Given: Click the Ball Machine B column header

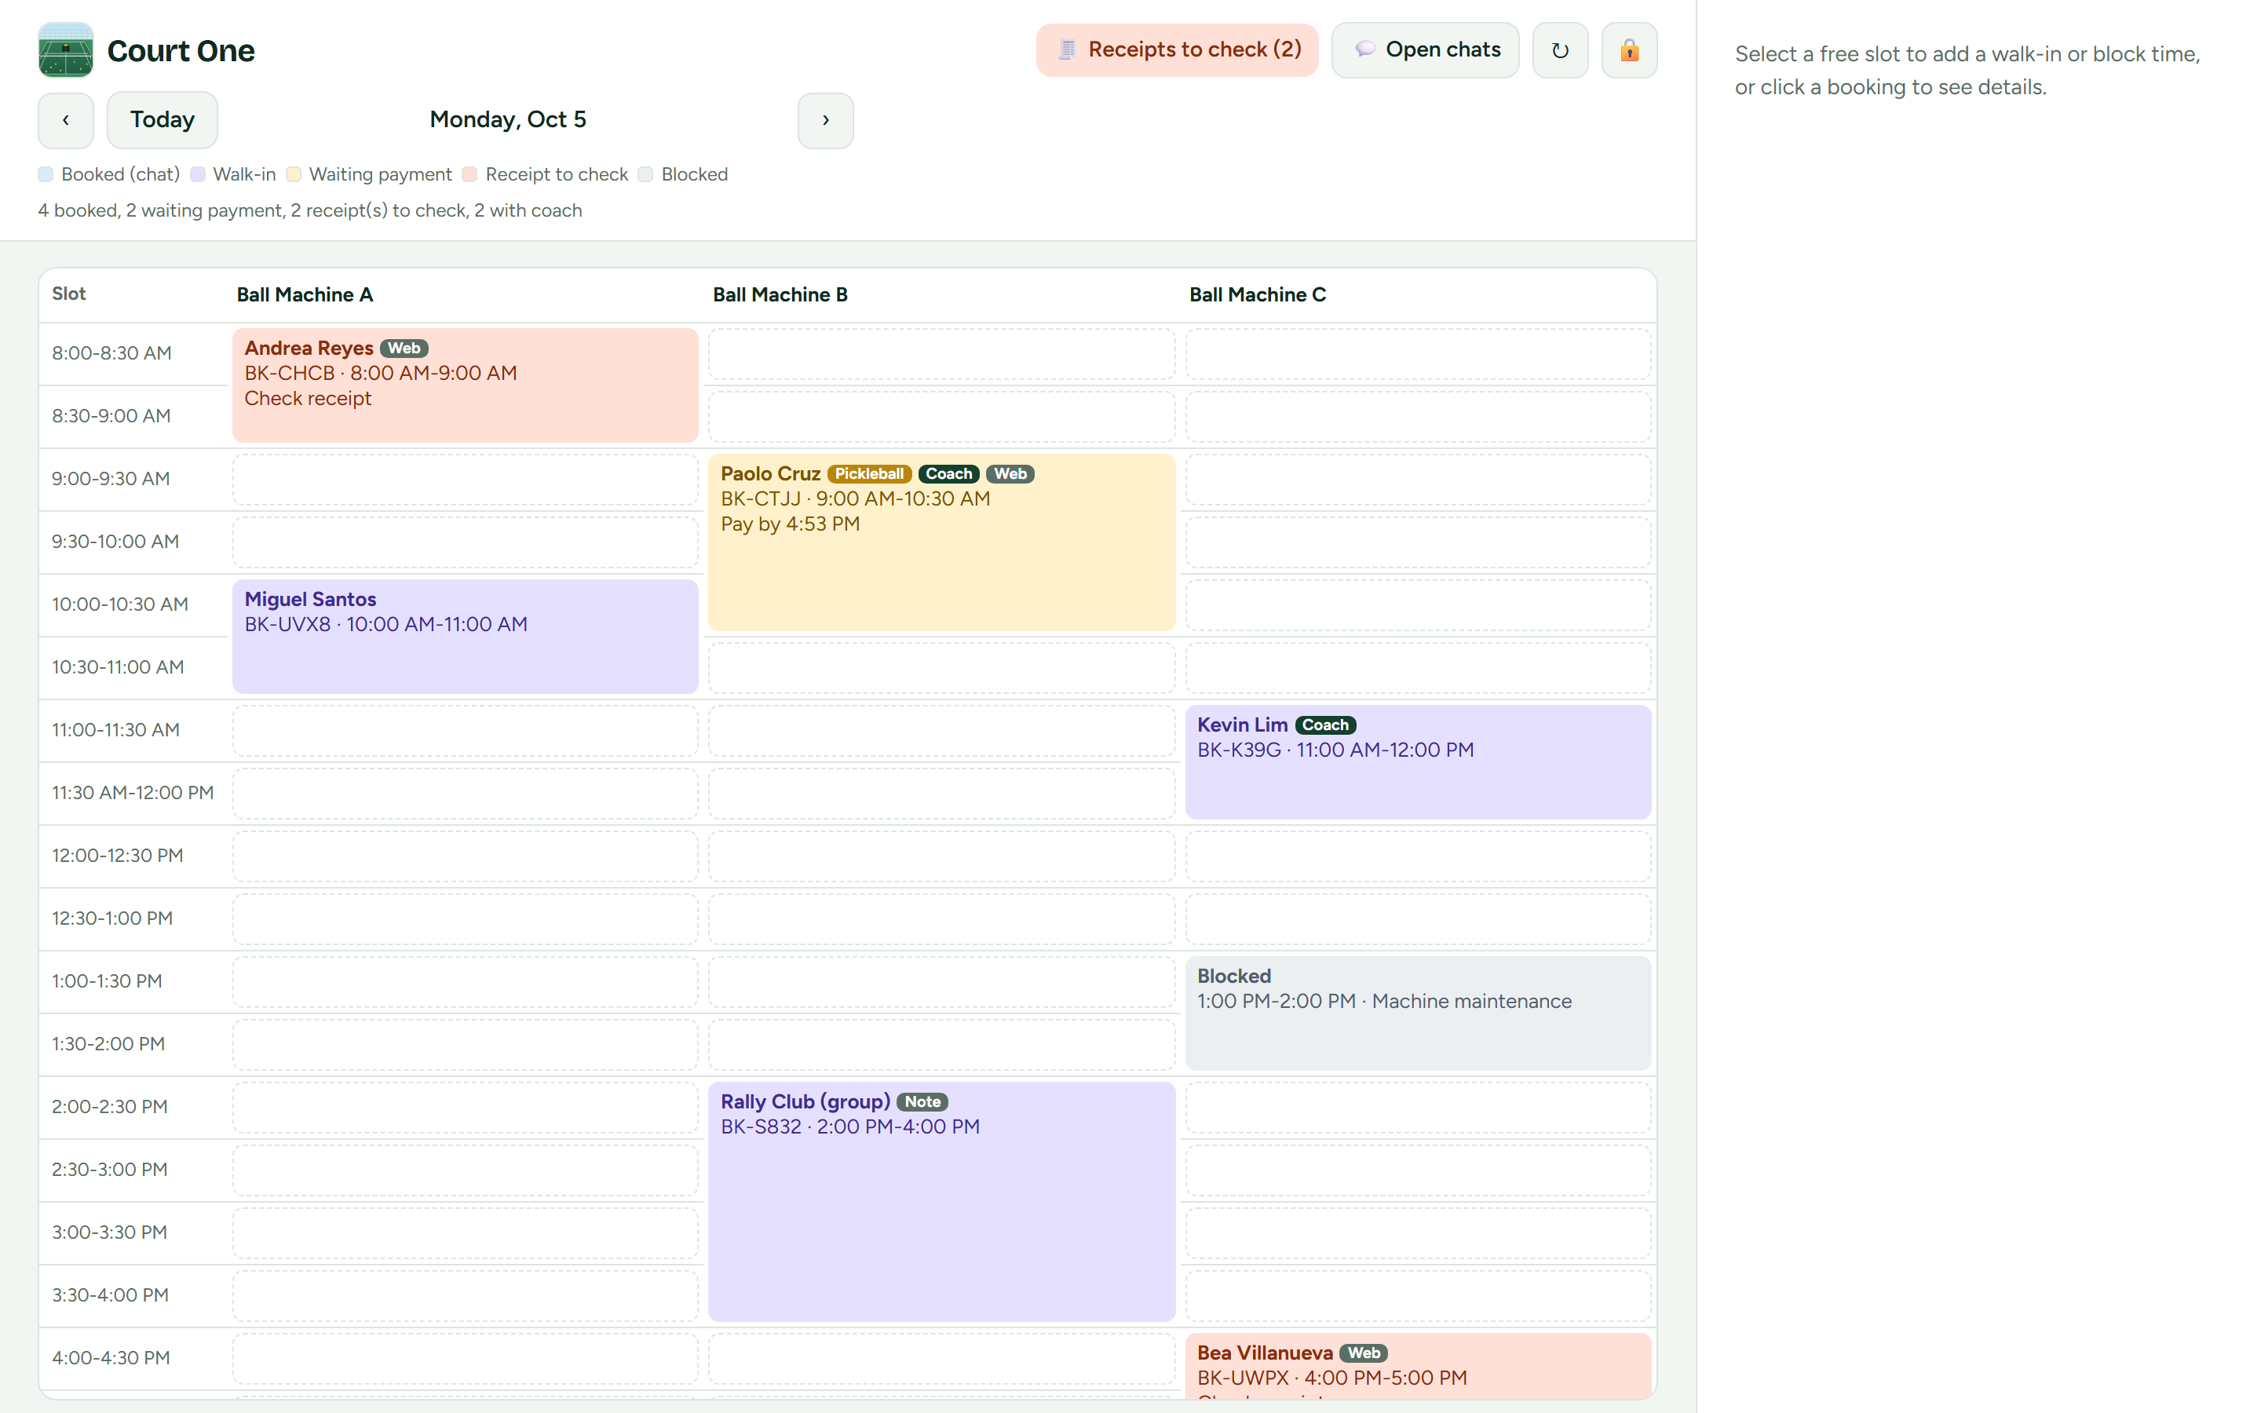Looking at the screenshot, I should pos(780,295).
